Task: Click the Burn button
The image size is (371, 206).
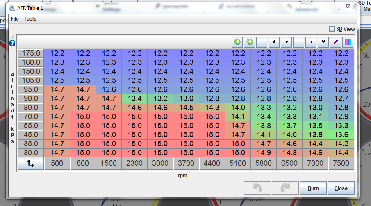Action: click(x=313, y=188)
